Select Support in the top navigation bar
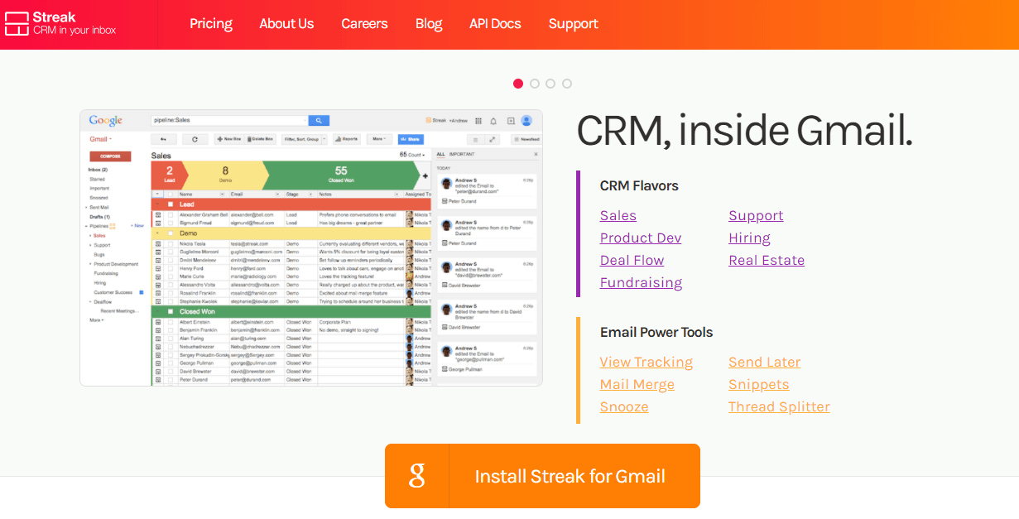Screen dimensions: 1019x519 click(573, 24)
